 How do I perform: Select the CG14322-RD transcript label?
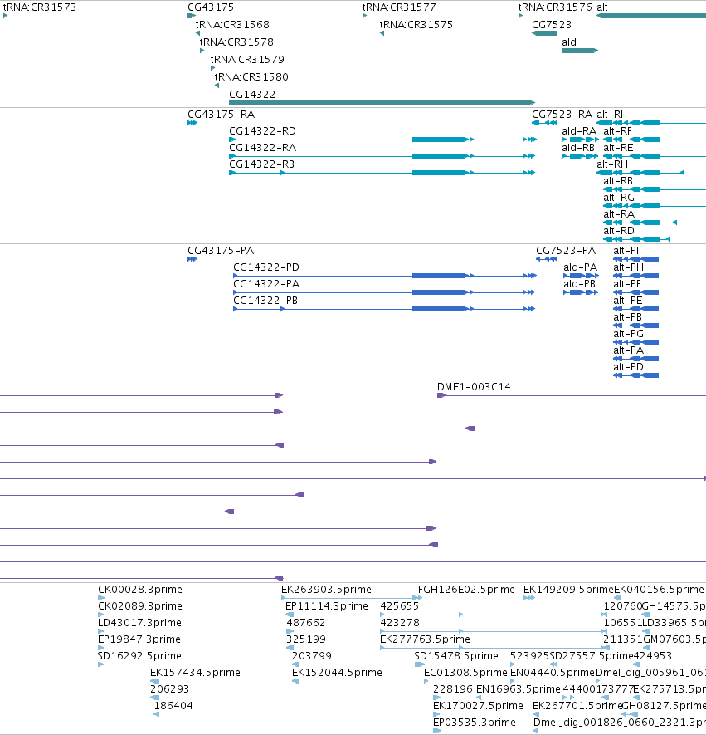pos(262,130)
